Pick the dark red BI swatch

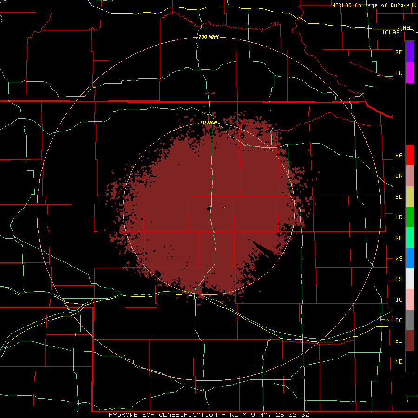410,341
